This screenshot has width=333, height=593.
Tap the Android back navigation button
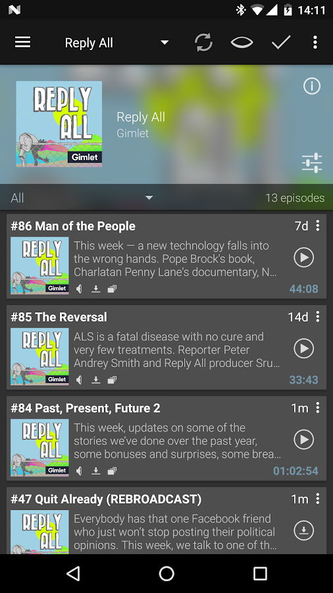coord(73,573)
